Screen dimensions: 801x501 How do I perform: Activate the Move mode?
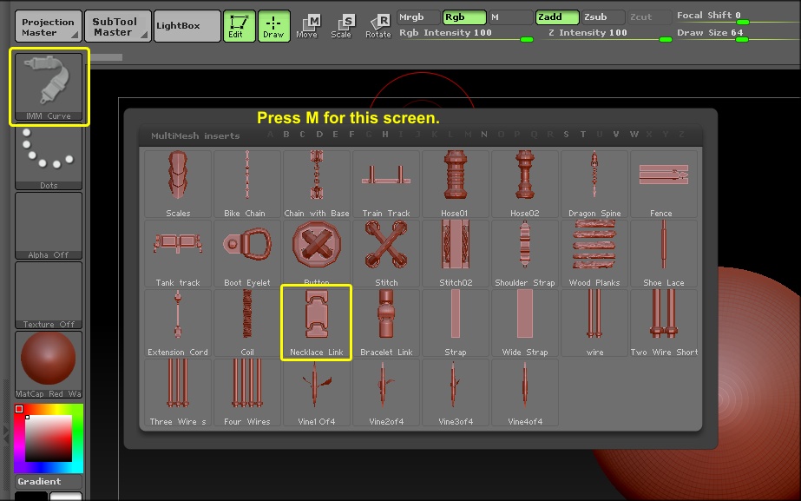pos(307,26)
